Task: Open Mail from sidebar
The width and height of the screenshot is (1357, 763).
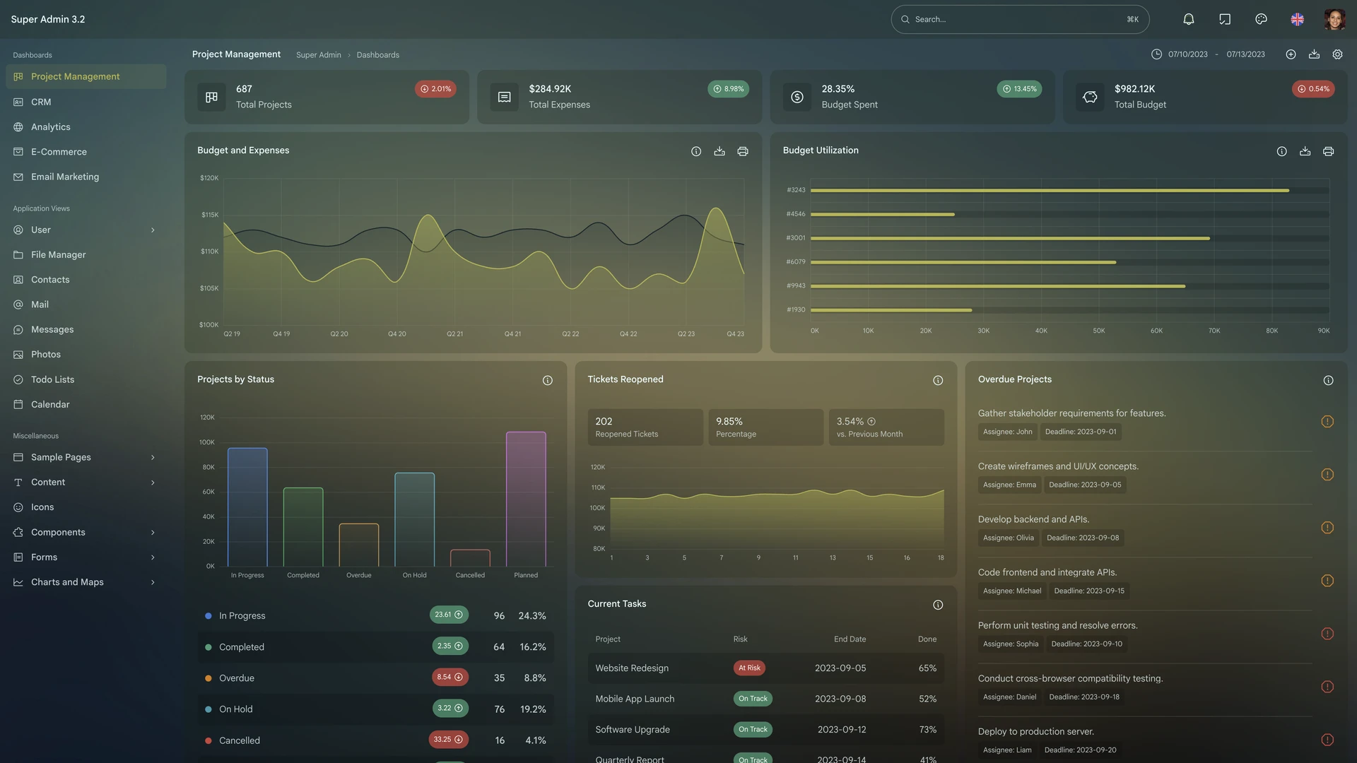Action: click(86, 304)
